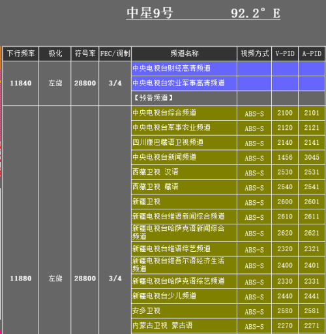Select the 11880 frequency cell
This screenshot has height=334, width=326.
[x=21, y=279]
